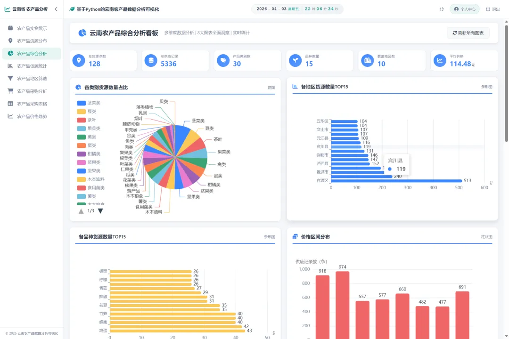
Task: Click the line chart icon on 平均价格 card
Action: tap(440, 60)
